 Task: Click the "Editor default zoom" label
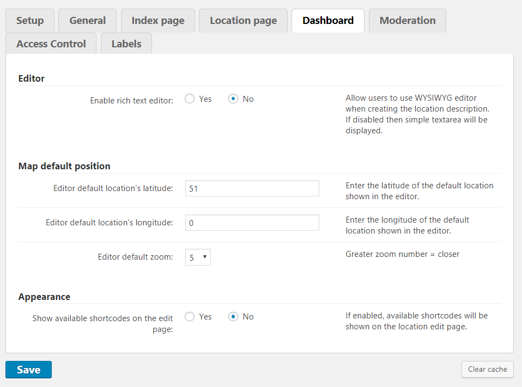point(135,257)
